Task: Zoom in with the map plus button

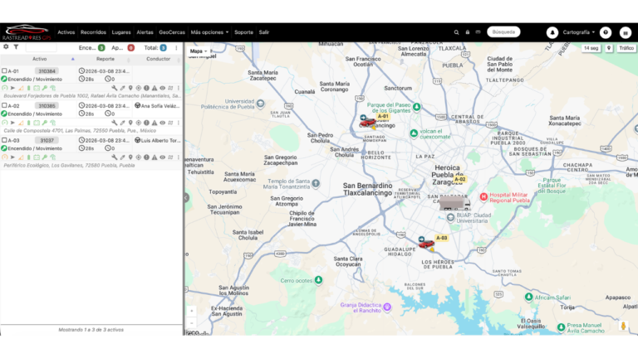Action: tap(192, 311)
